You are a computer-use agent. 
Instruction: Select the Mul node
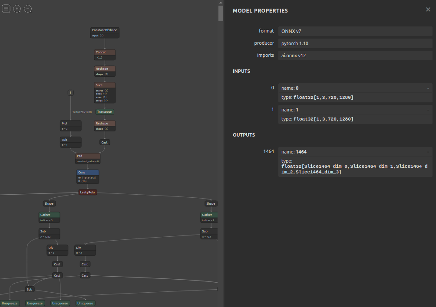point(71,126)
